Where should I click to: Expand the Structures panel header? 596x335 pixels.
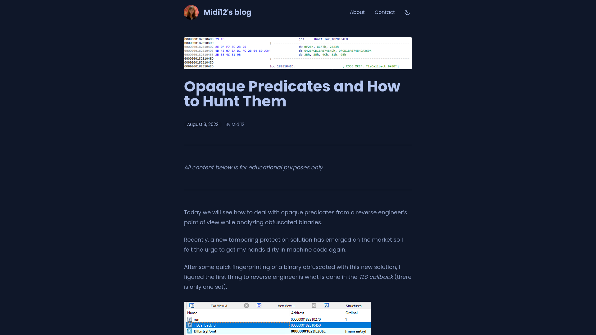tap(354, 306)
